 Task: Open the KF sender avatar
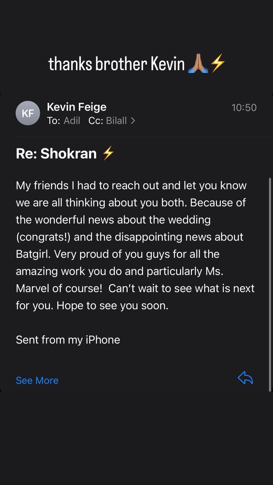tap(28, 113)
